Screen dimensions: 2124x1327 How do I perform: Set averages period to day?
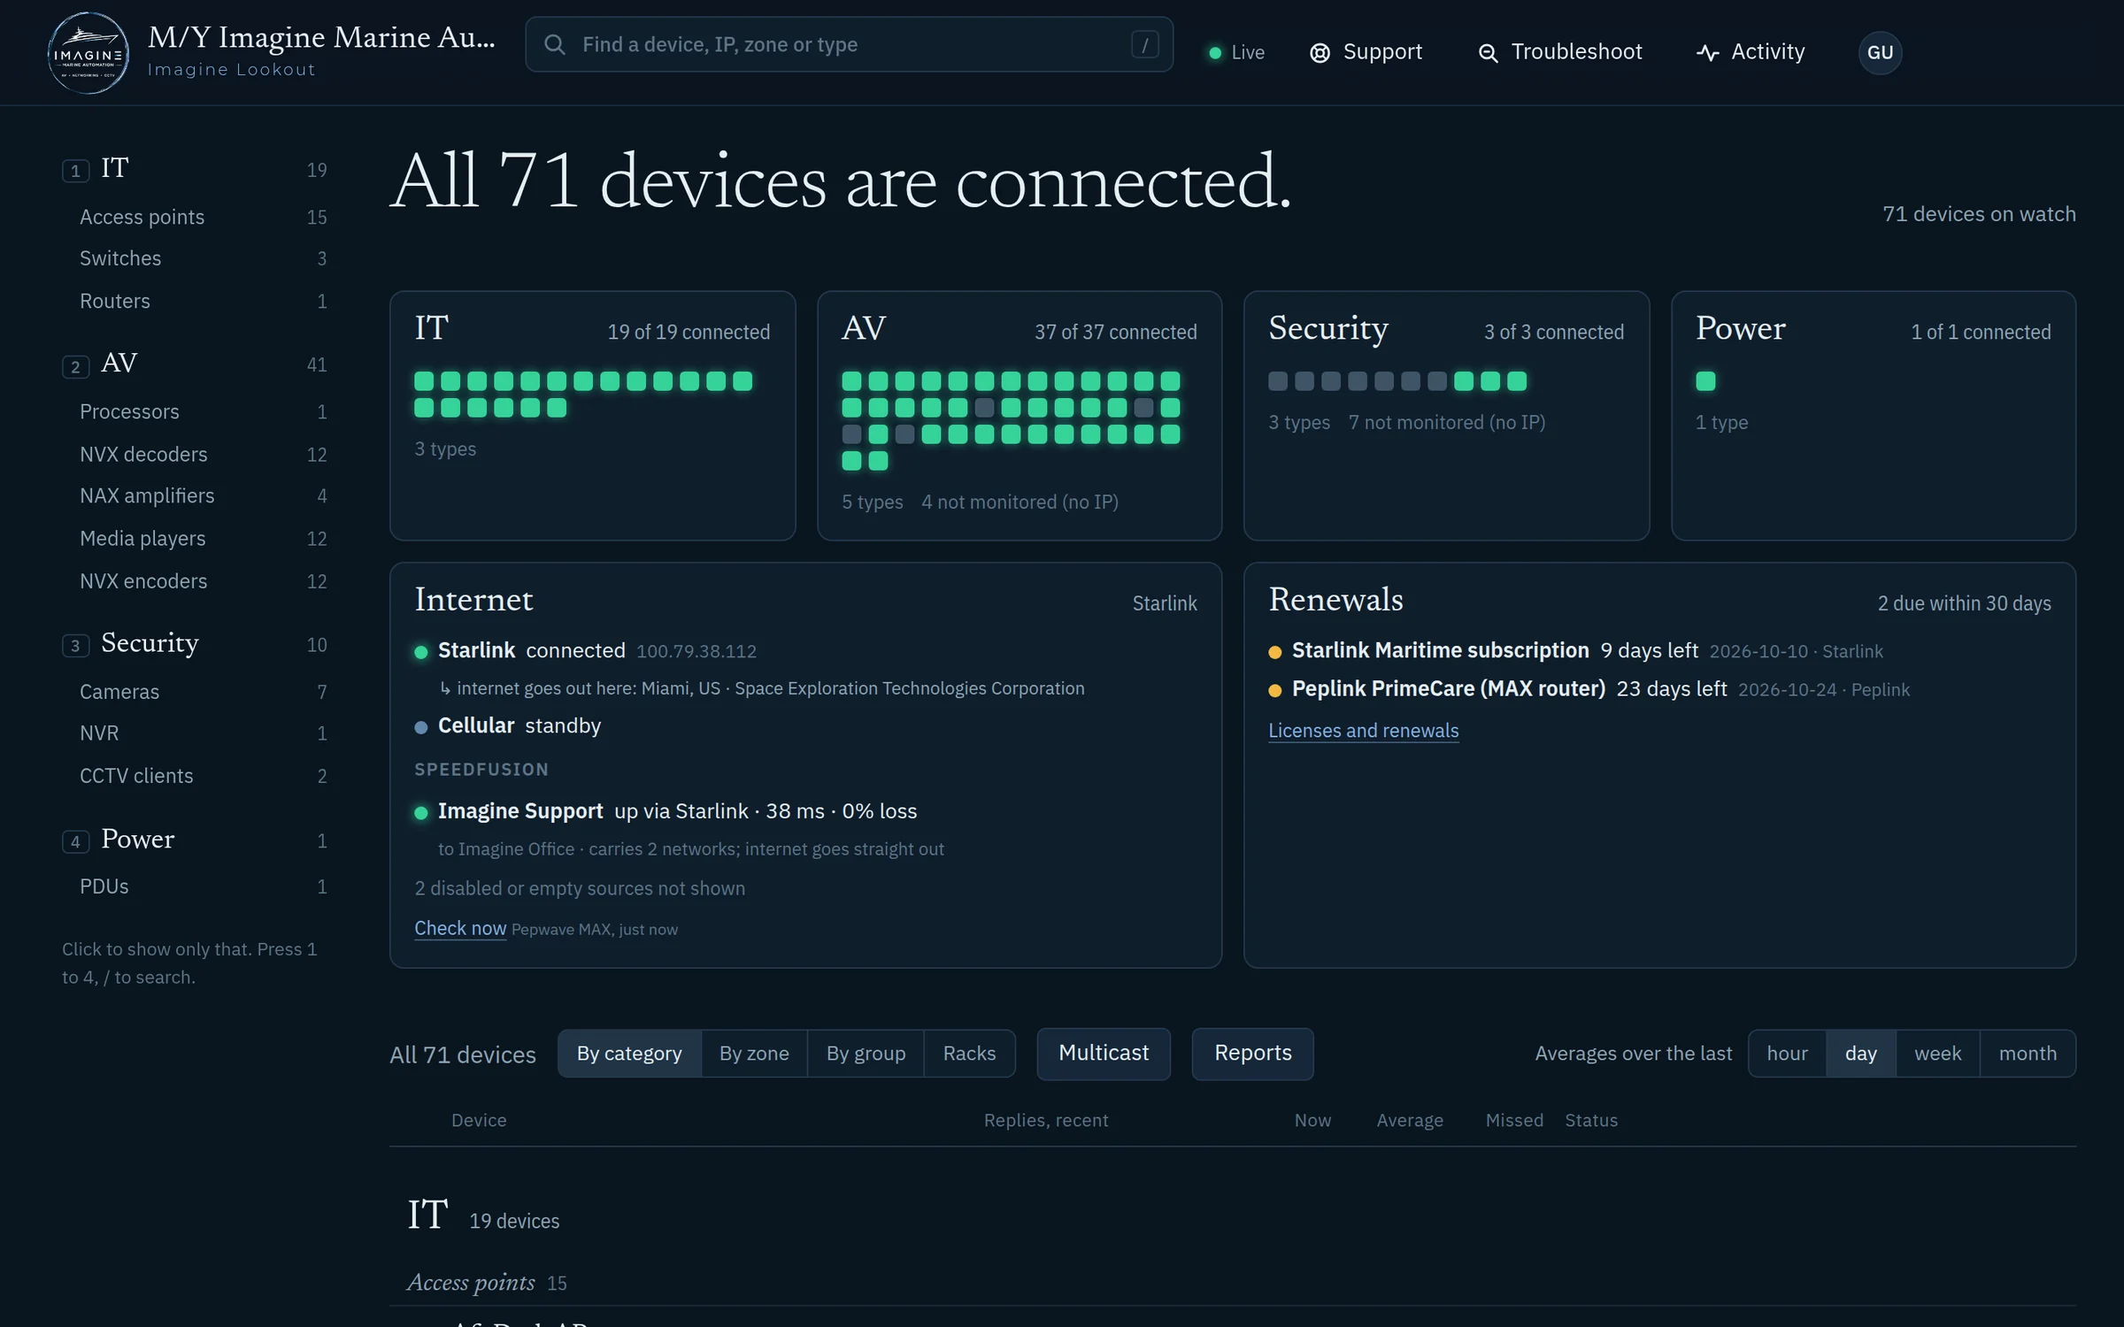pos(1860,1054)
